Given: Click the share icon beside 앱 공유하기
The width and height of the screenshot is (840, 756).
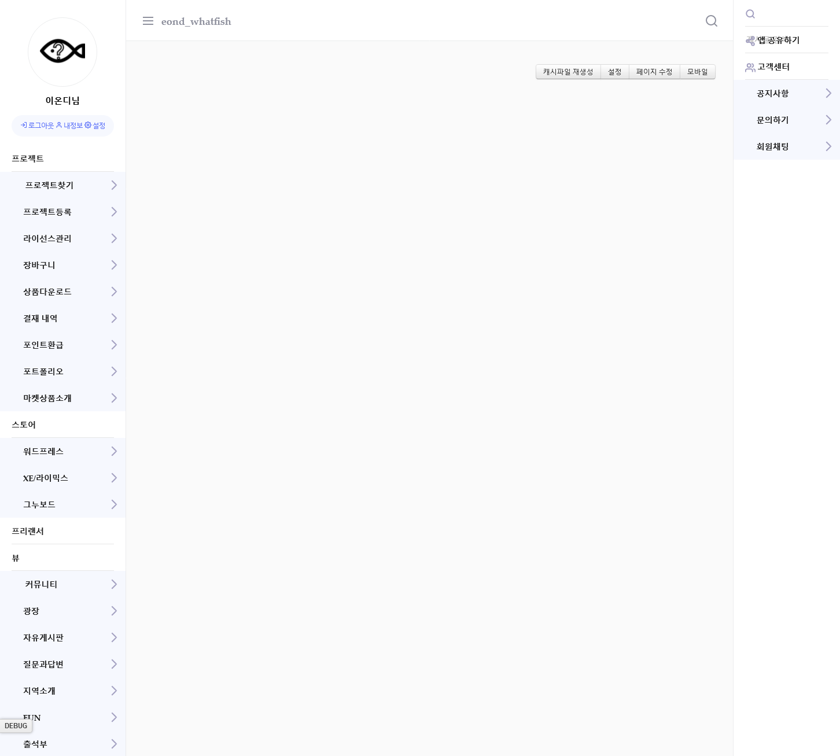Looking at the screenshot, I should click(750, 40).
